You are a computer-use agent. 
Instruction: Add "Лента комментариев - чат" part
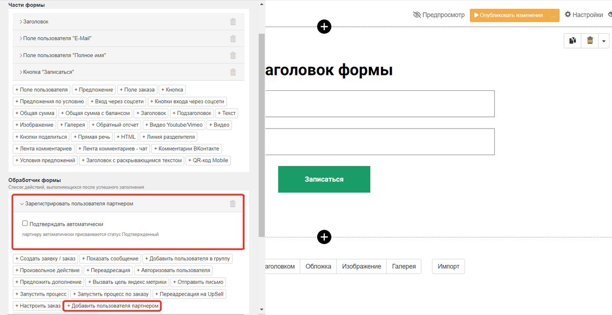pos(113,149)
